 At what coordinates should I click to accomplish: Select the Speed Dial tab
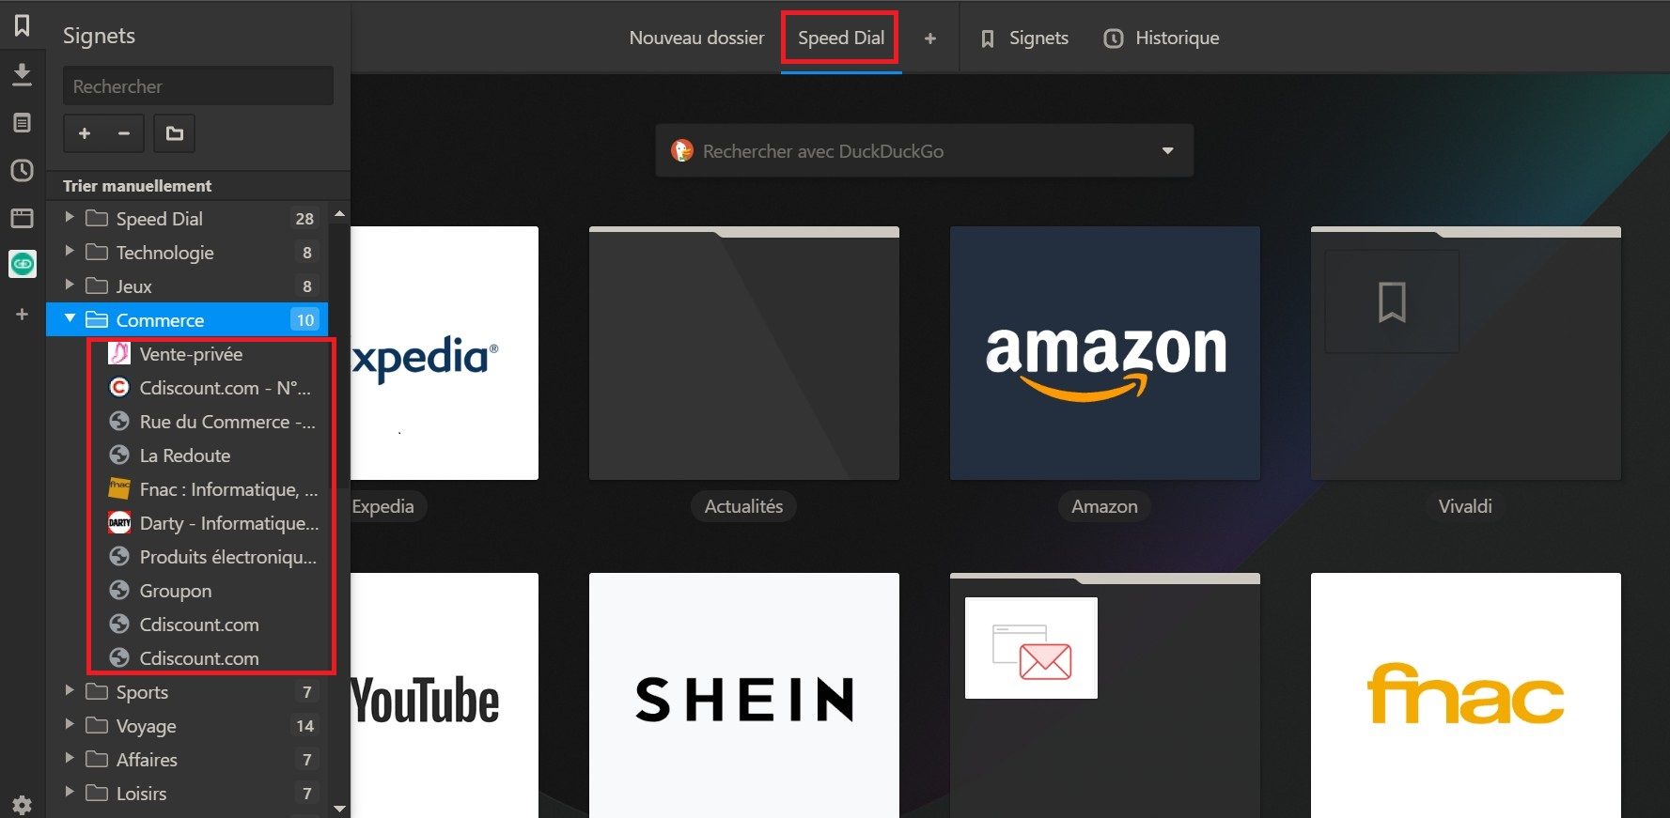tap(841, 39)
